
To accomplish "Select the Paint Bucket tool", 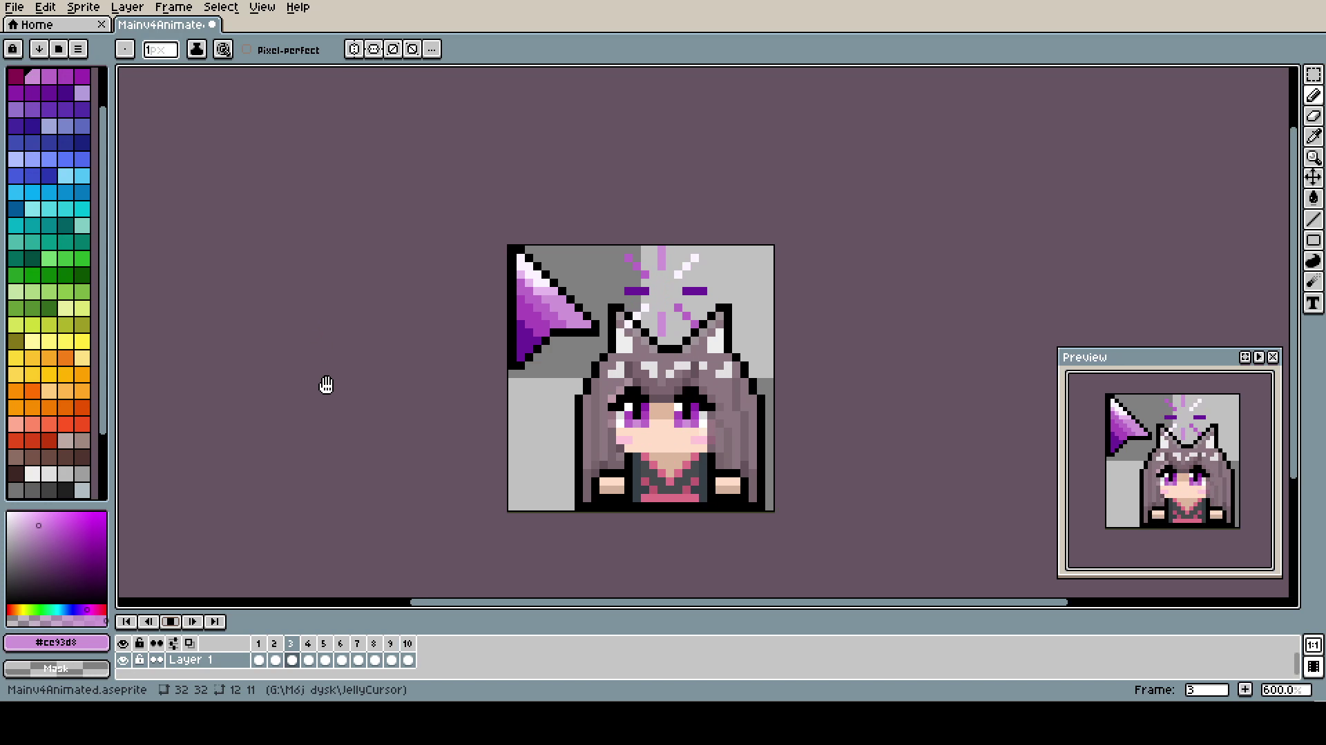I will pos(1313,198).
